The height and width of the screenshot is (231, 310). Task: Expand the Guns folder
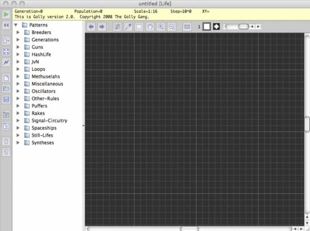click(x=18, y=47)
